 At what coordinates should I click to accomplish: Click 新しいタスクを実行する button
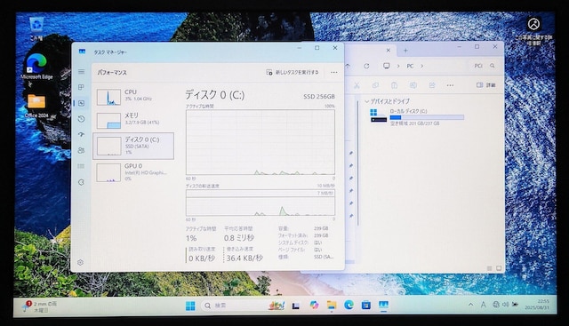[x=293, y=73]
